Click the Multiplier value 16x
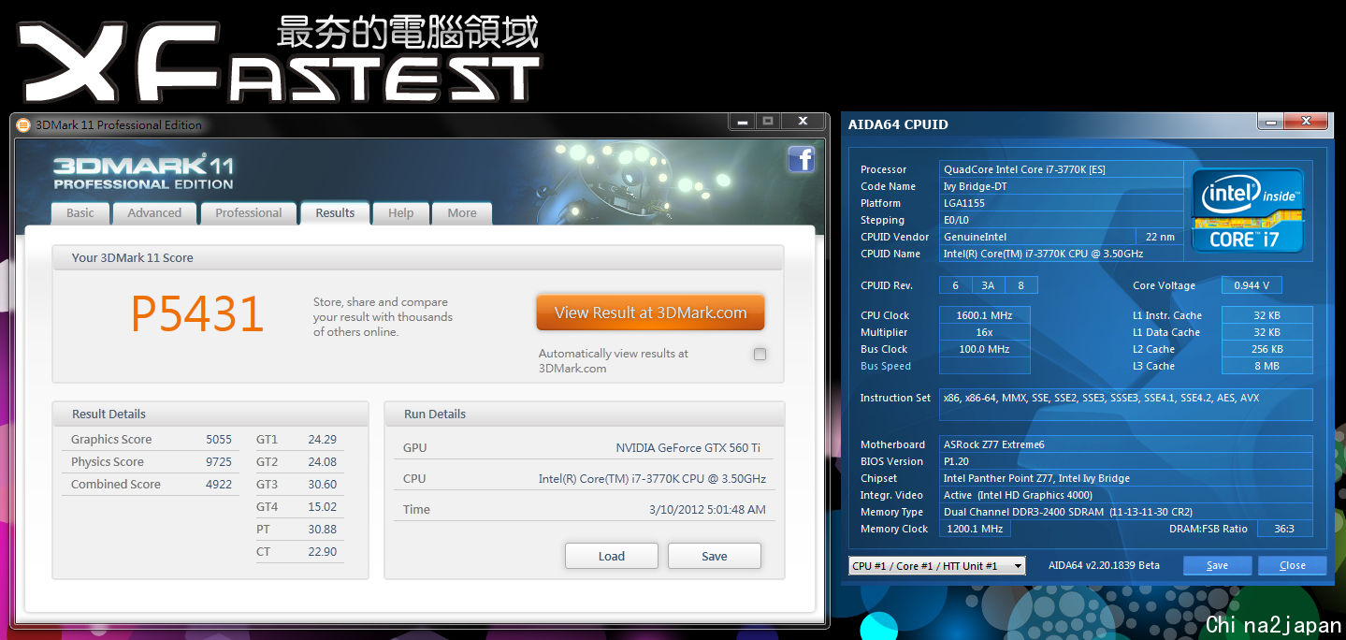 (985, 332)
